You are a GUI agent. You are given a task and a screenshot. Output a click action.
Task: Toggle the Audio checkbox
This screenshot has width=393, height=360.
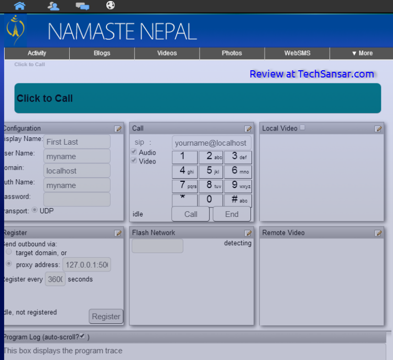[134, 151]
